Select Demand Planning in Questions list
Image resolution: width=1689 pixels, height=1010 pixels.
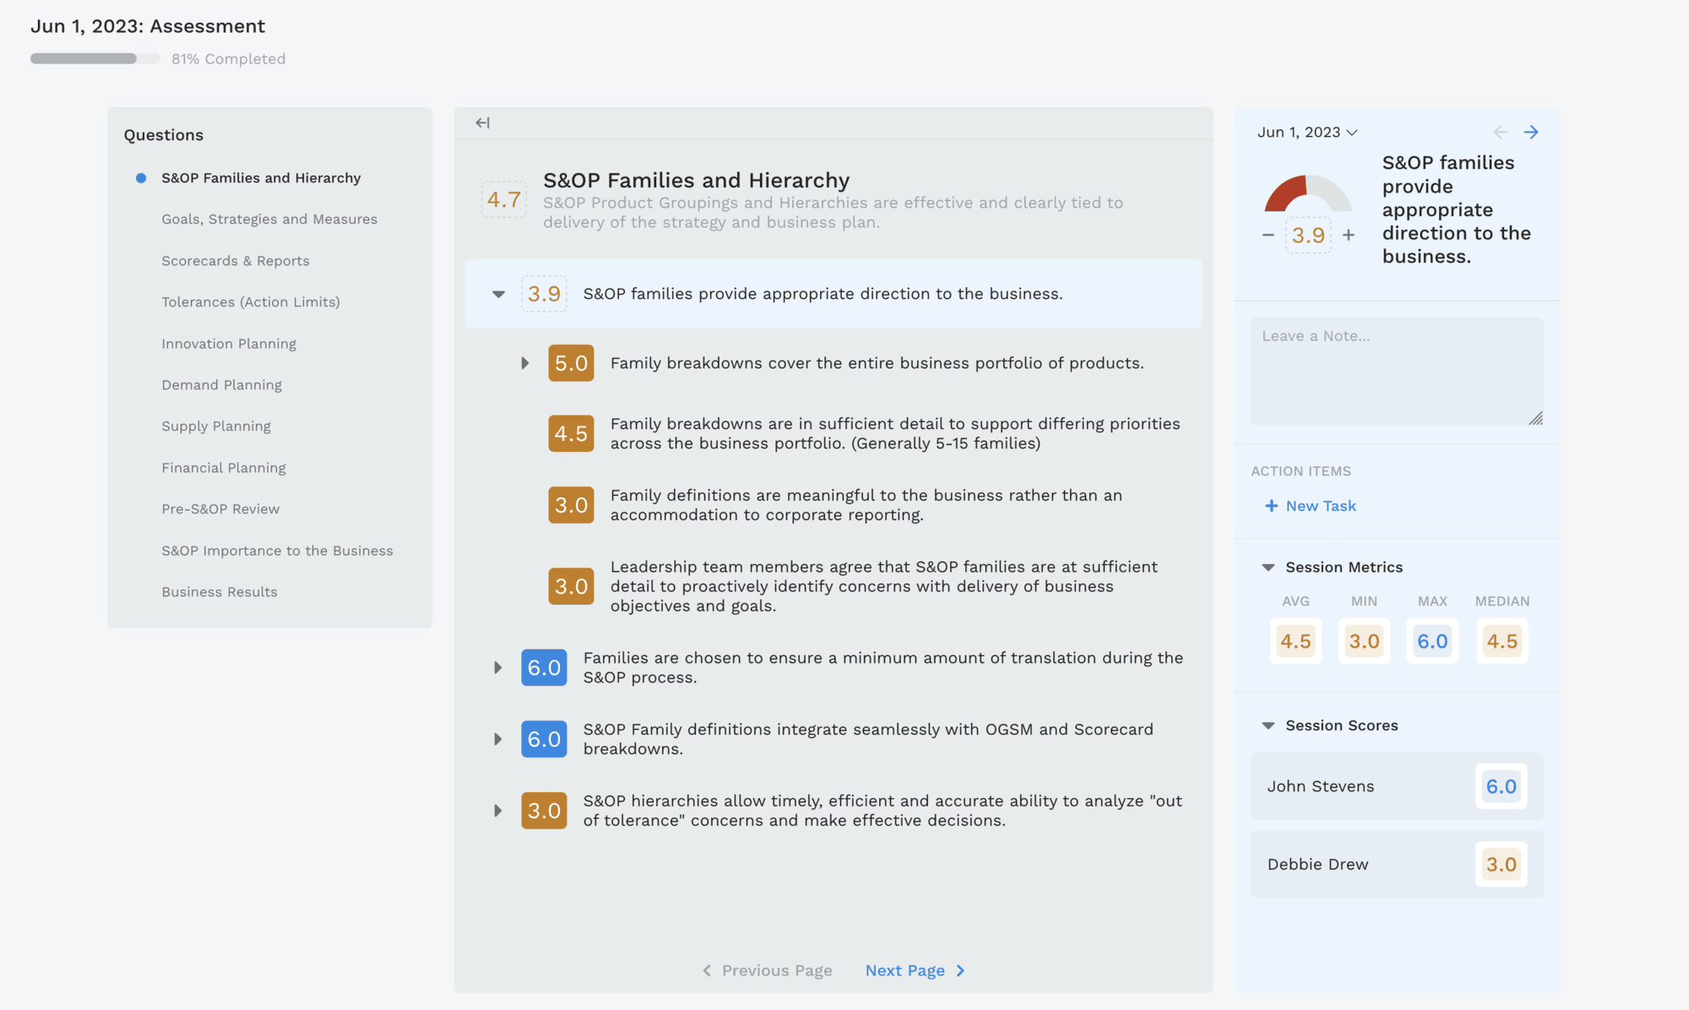click(221, 385)
